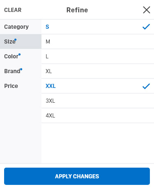Show the Price filter options
The height and width of the screenshot is (189, 154).
coord(21,86)
